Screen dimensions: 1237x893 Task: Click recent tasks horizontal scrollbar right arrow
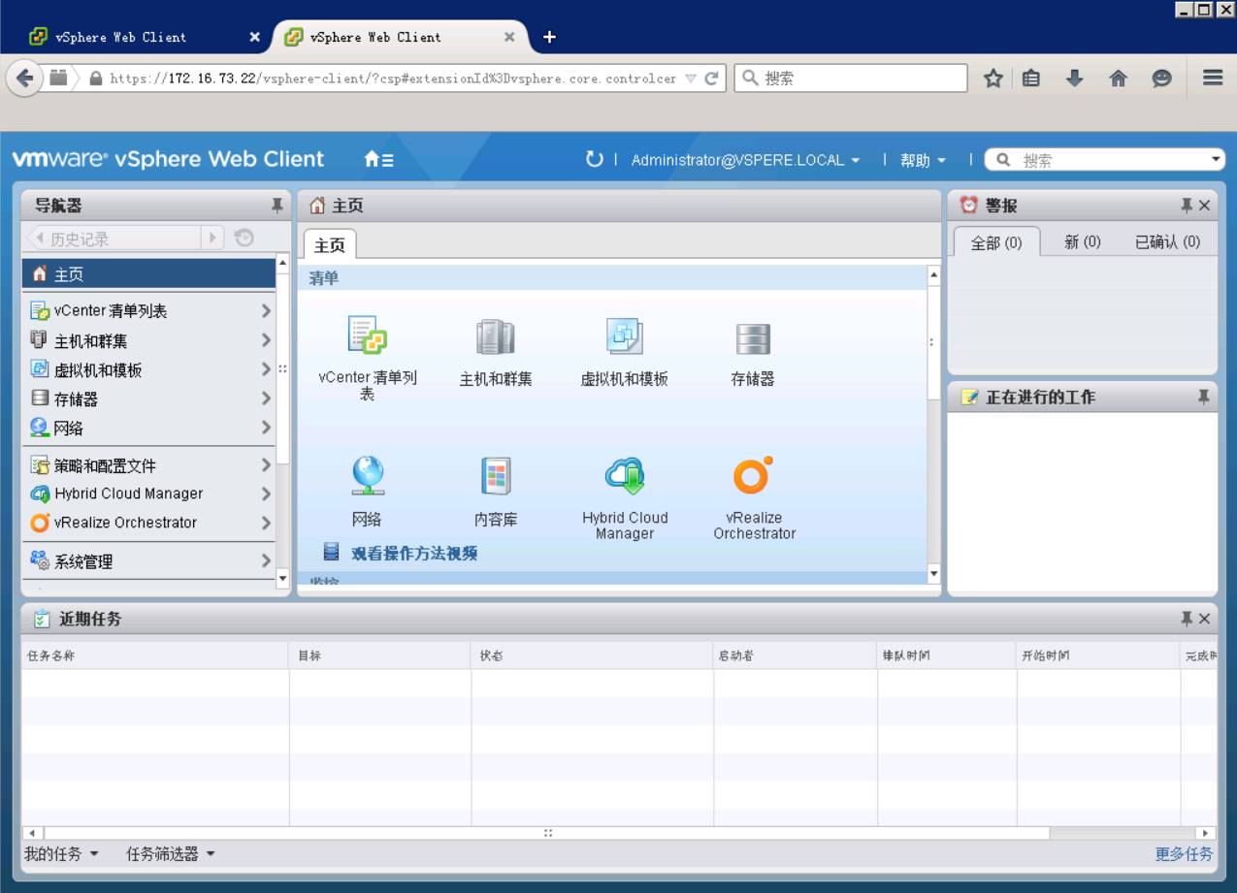pyautogui.click(x=1206, y=833)
